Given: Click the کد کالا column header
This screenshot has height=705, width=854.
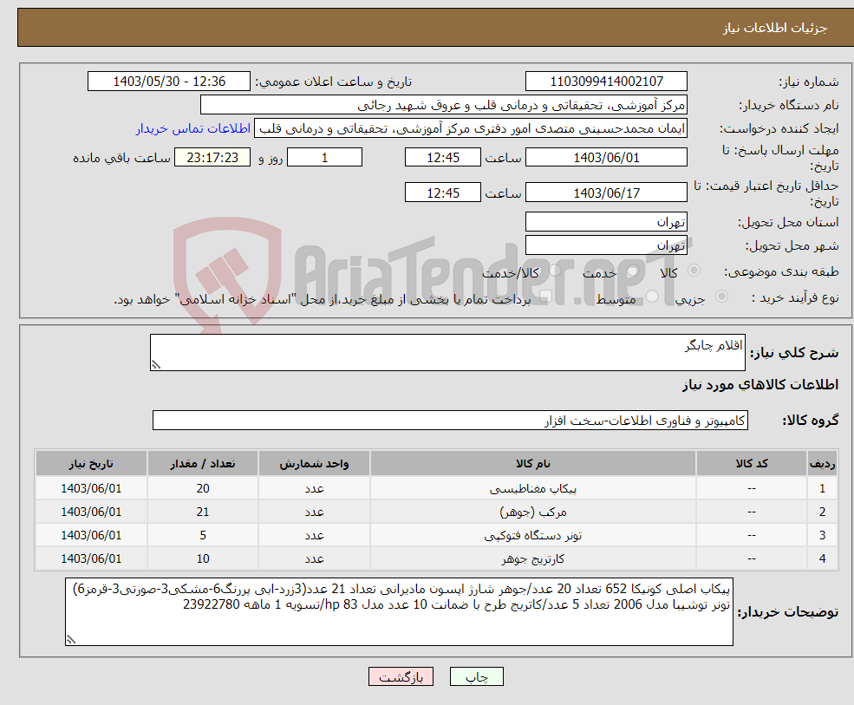Looking at the screenshot, I should pos(752,463).
